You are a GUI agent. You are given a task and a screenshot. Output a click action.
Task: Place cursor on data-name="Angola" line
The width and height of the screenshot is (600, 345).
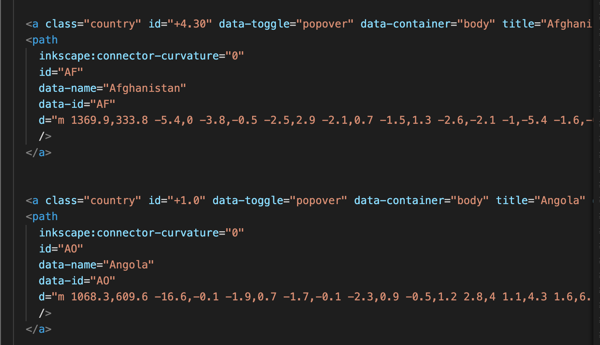click(x=96, y=265)
